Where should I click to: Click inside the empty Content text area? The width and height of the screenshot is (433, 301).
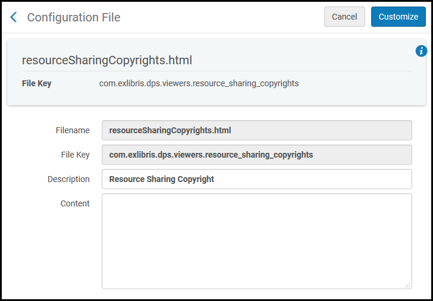[x=256, y=241]
